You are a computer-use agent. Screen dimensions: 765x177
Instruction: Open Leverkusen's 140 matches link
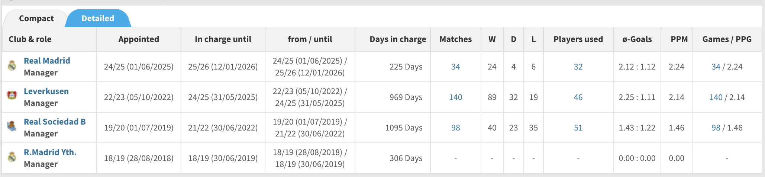point(455,97)
